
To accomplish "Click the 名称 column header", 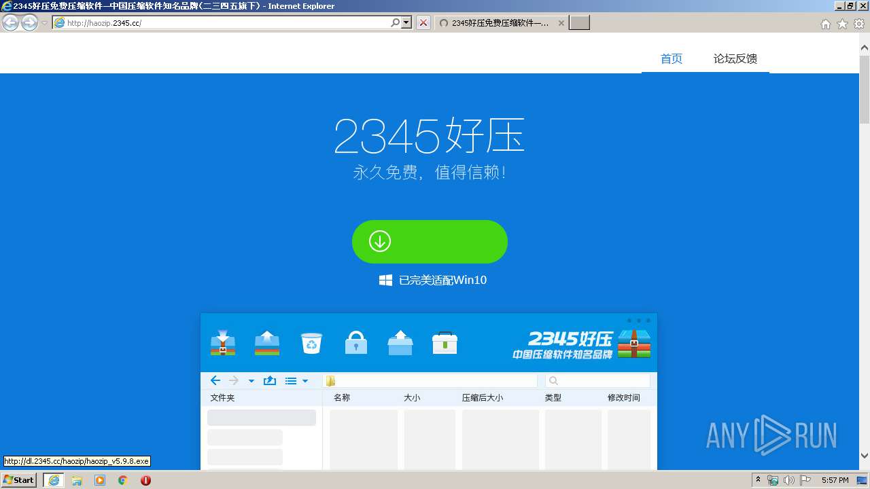I will click(342, 398).
